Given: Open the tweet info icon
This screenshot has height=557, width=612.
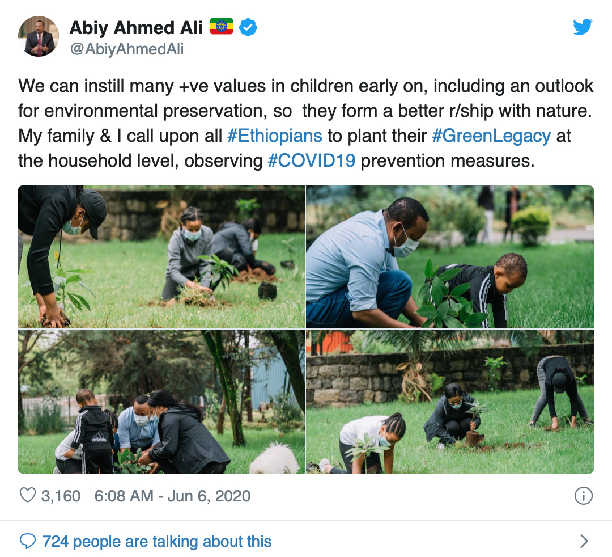Looking at the screenshot, I should tap(583, 496).
